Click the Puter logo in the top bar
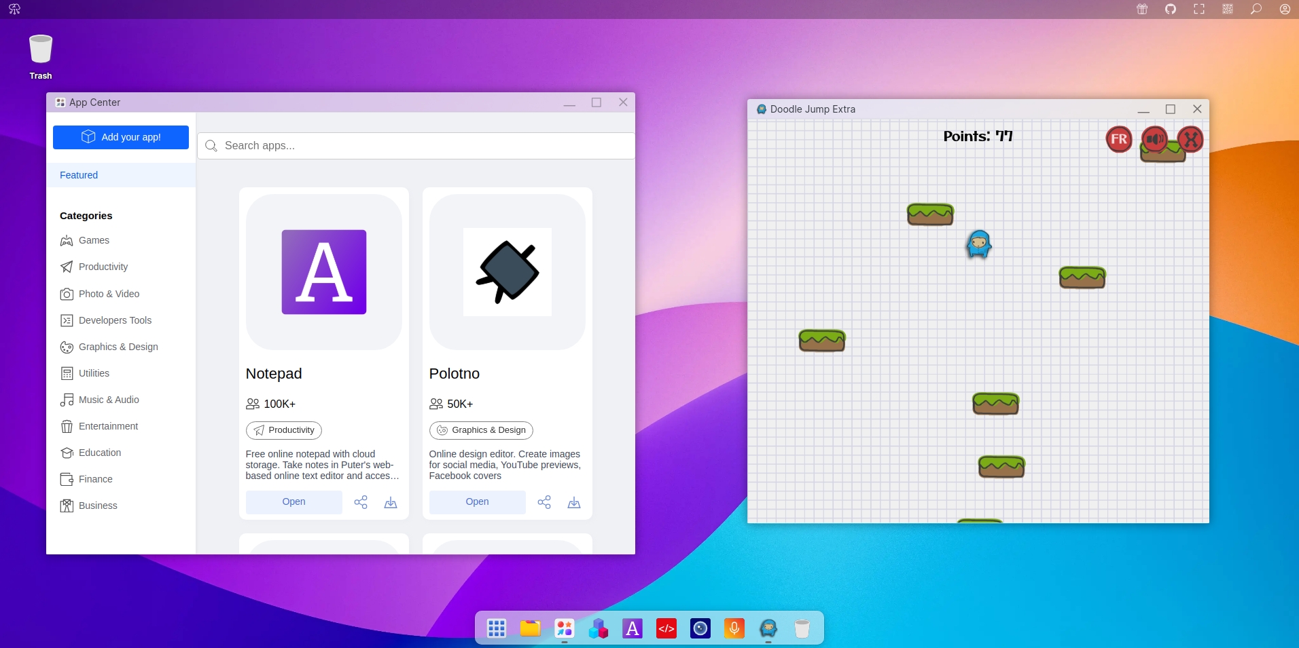The image size is (1299, 648). click(x=14, y=9)
